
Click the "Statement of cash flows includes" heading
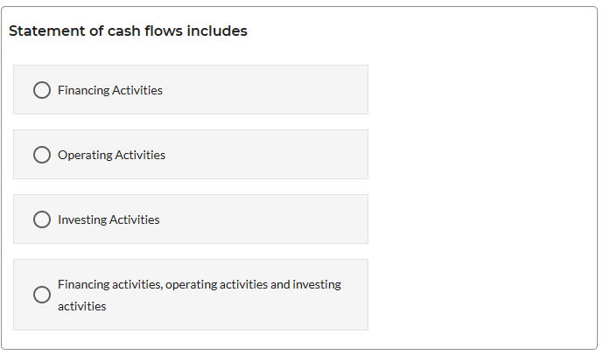pyautogui.click(x=128, y=31)
